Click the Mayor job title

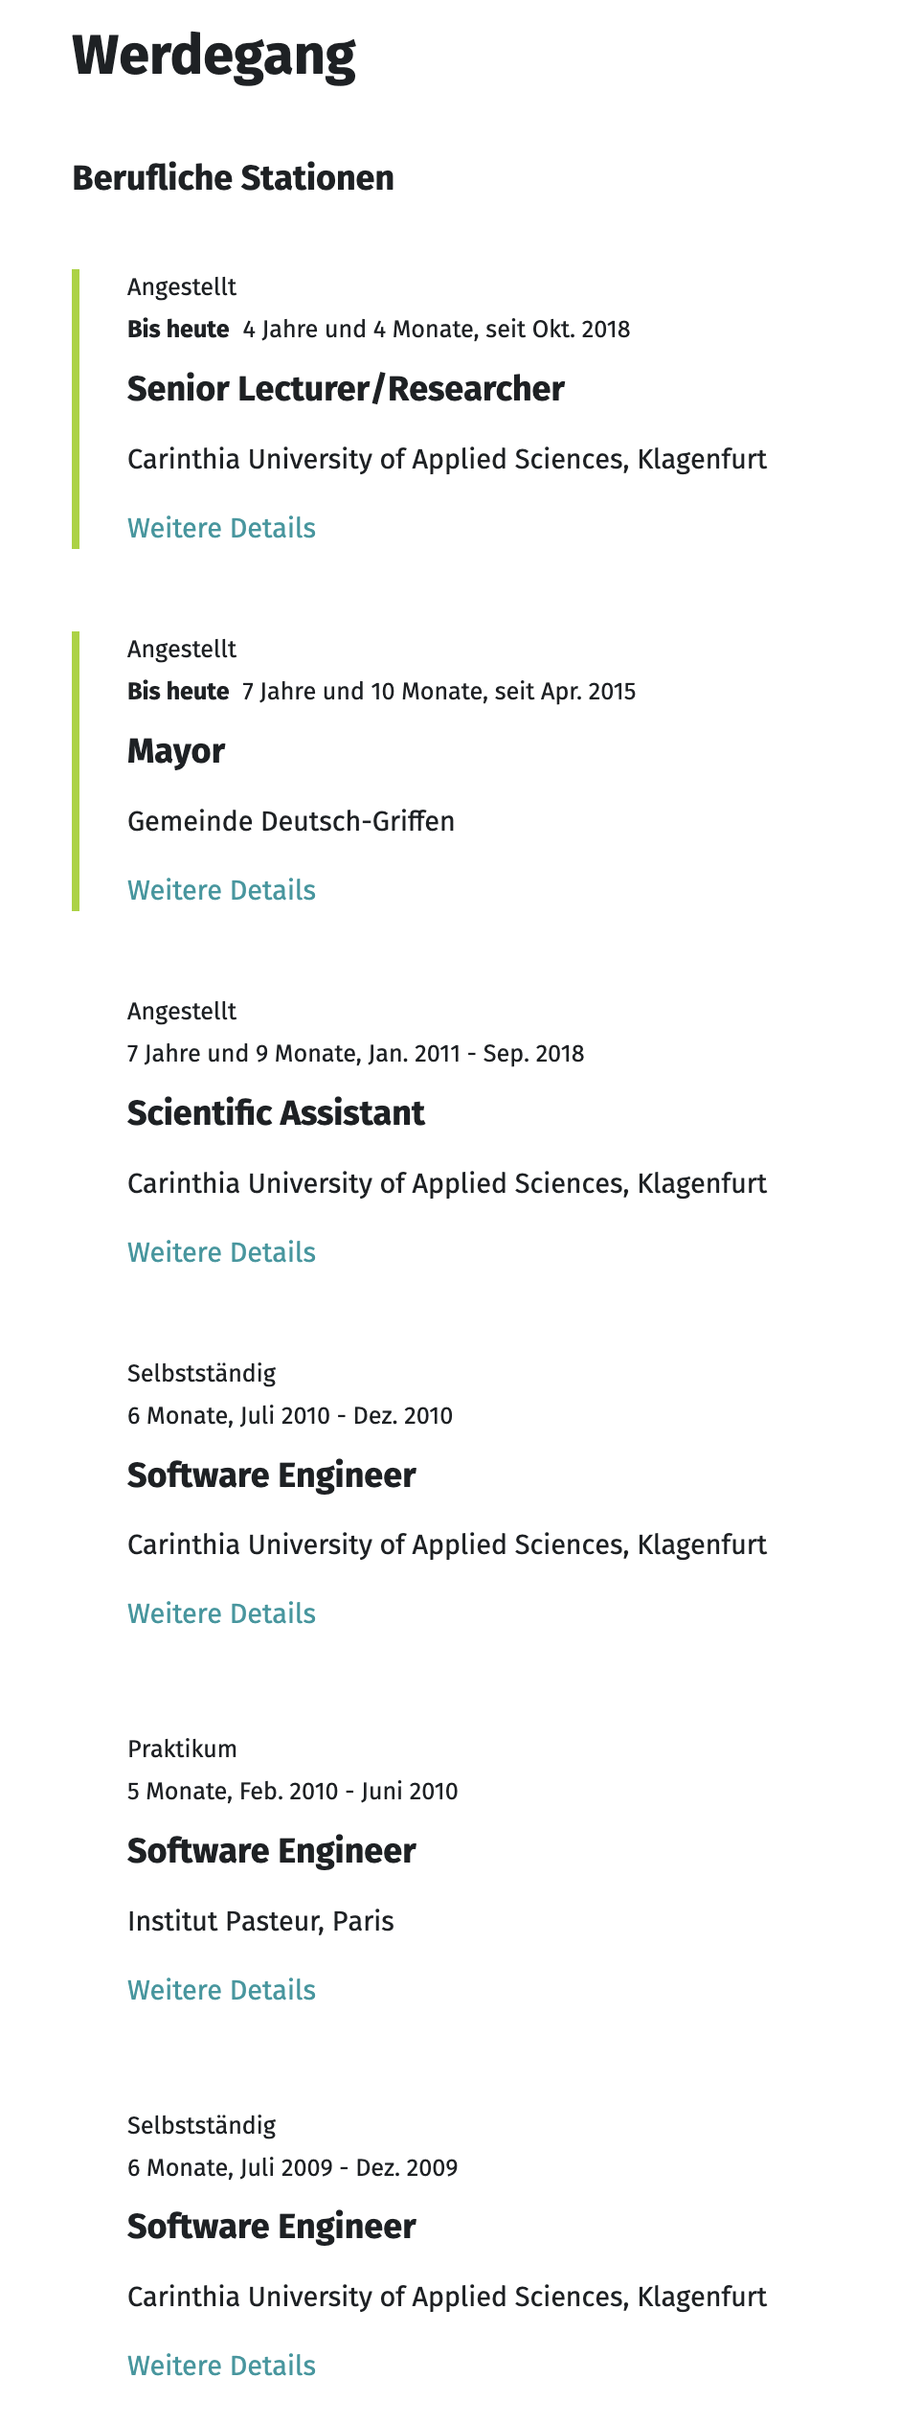[176, 751]
